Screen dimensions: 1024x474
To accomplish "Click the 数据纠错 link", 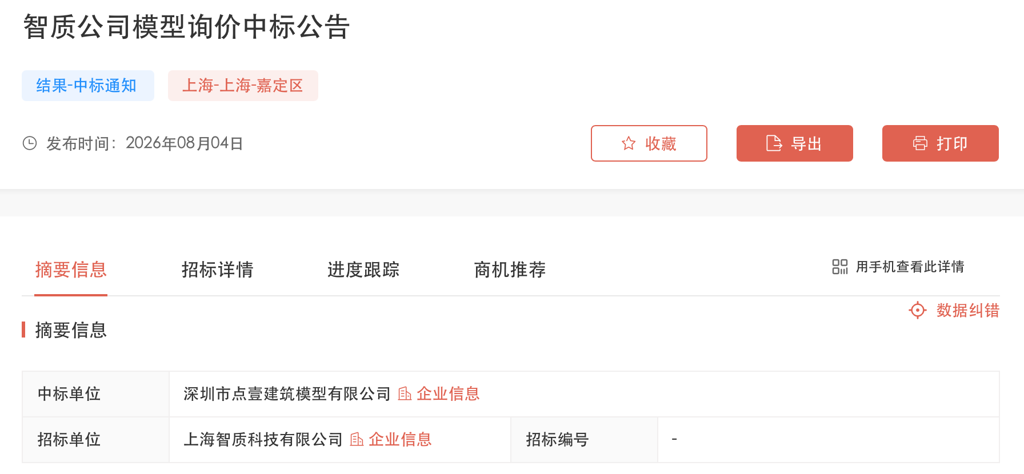I will 967,310.
